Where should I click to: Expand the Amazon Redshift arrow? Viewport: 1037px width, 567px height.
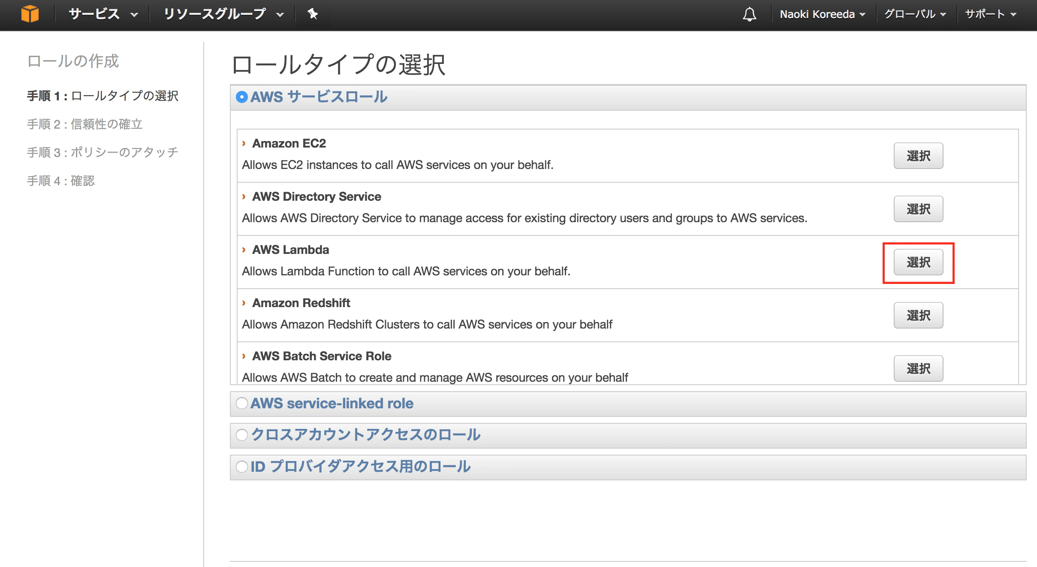(244, 303)
